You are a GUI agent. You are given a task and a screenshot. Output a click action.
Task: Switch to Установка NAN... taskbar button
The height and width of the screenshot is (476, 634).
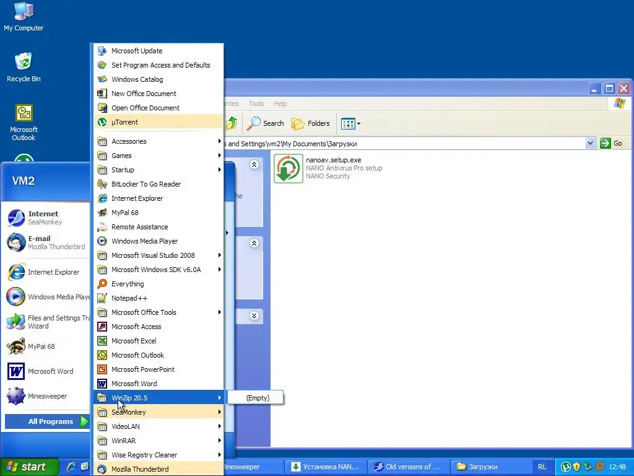pyautogui.click(x=326, y=467)
